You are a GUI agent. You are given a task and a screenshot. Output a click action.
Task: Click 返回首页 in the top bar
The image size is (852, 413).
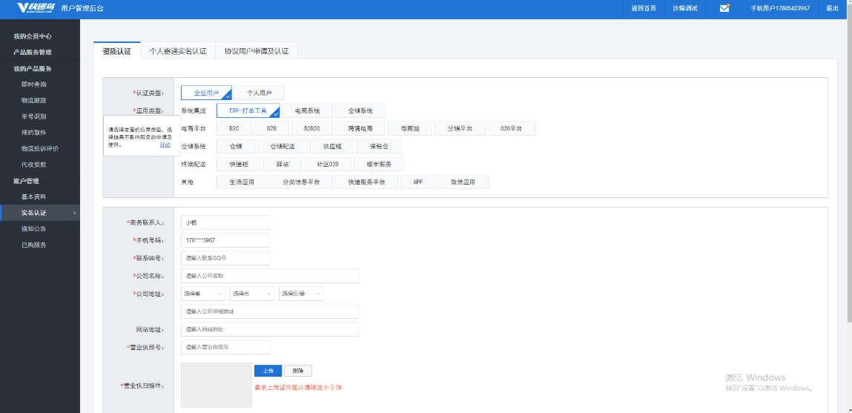[x=643, y=8]
